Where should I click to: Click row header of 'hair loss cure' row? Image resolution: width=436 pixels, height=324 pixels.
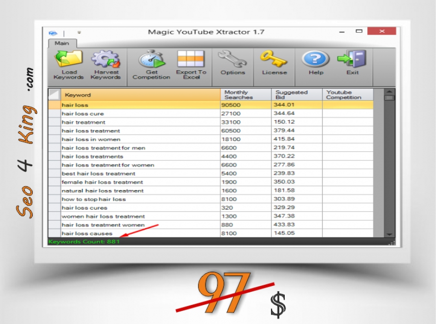(55, 113)
